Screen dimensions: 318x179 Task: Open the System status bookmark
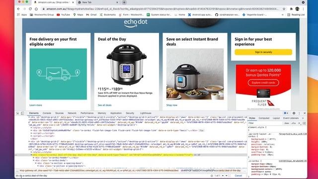159,15
